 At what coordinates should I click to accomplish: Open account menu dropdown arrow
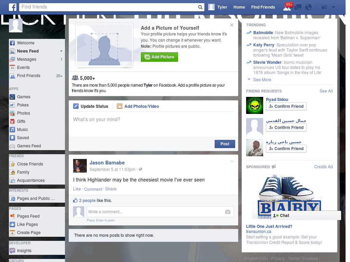click(x=334, y=8)
